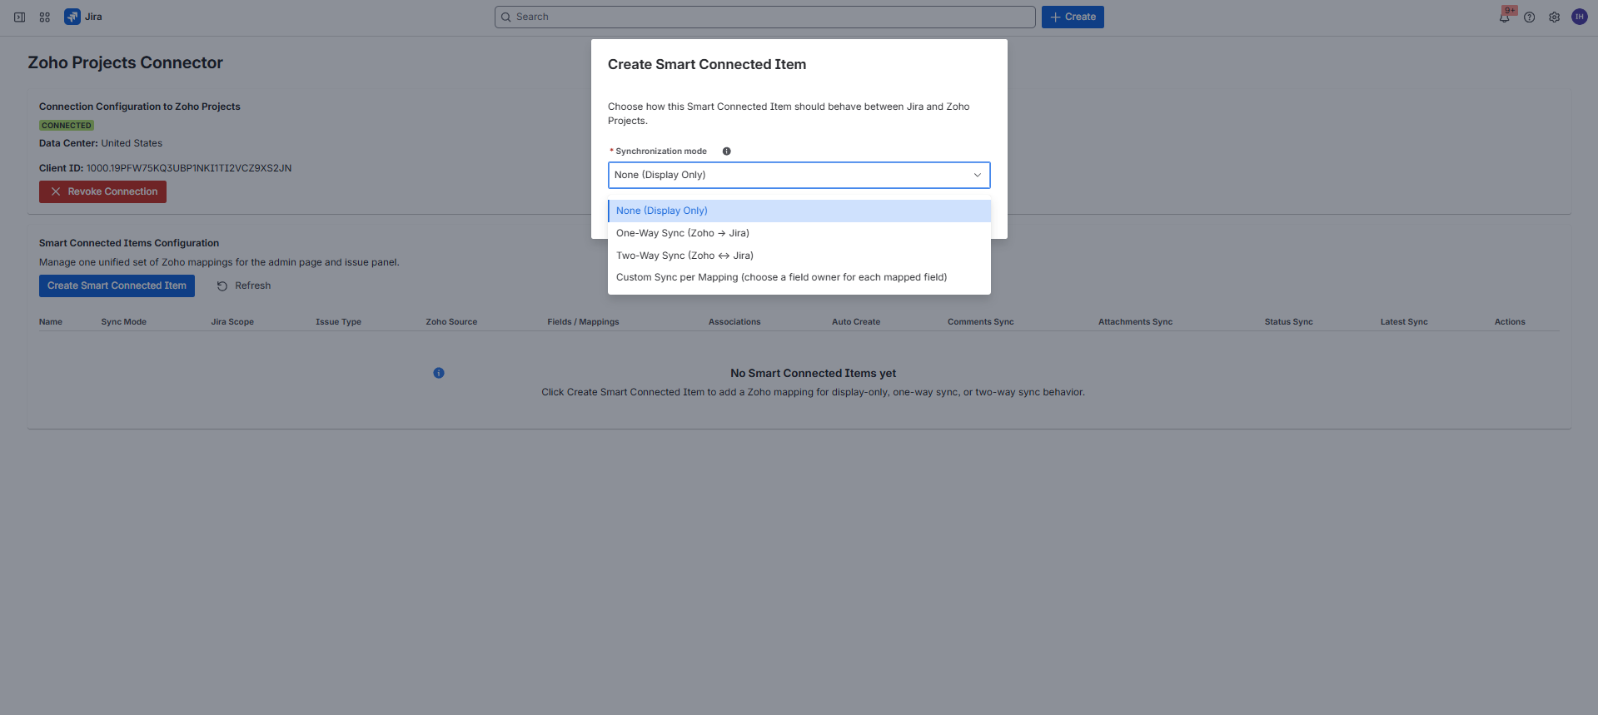Image resolution: width=1598 pixels, height=715 pixels.
Task: Click Create Smart Connected Item button
Action: (117, 286)
